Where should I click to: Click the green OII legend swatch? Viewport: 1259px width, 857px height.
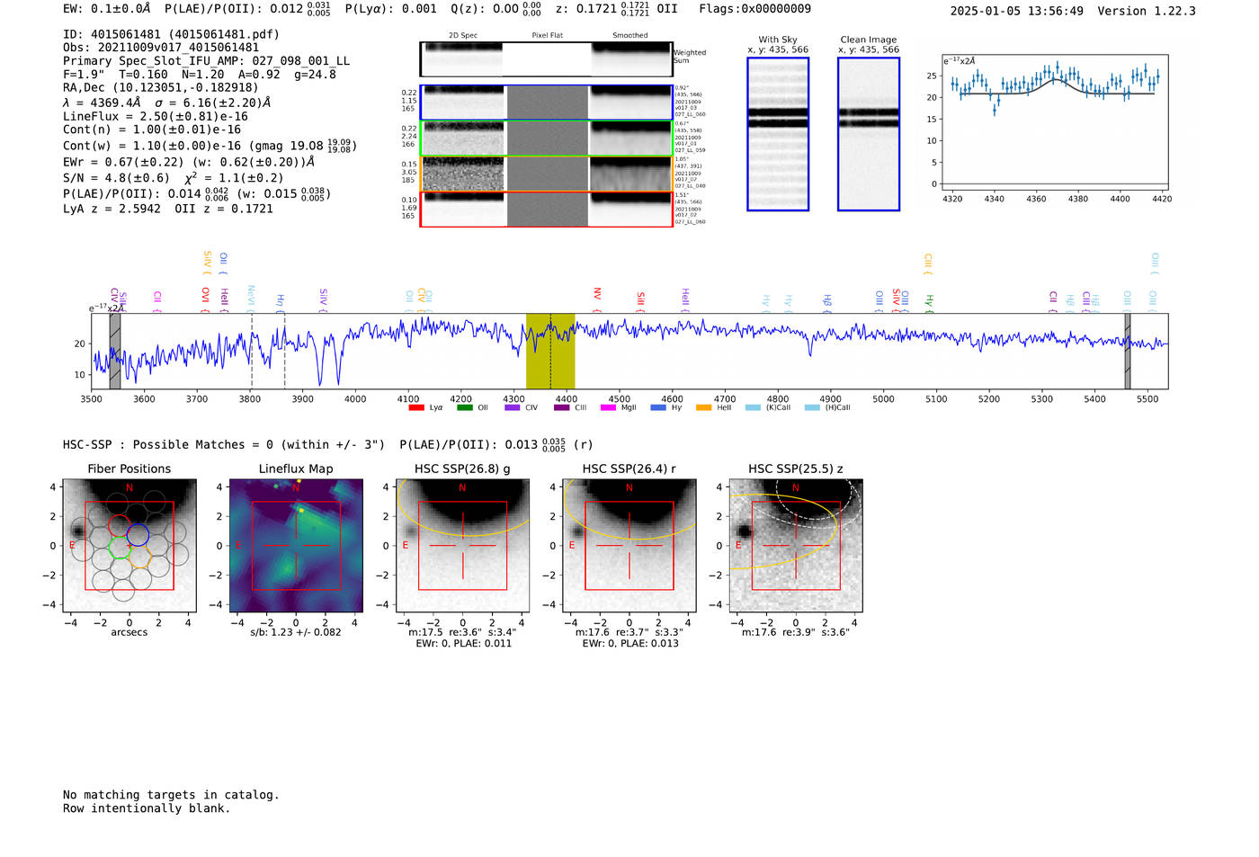[464, 407]
